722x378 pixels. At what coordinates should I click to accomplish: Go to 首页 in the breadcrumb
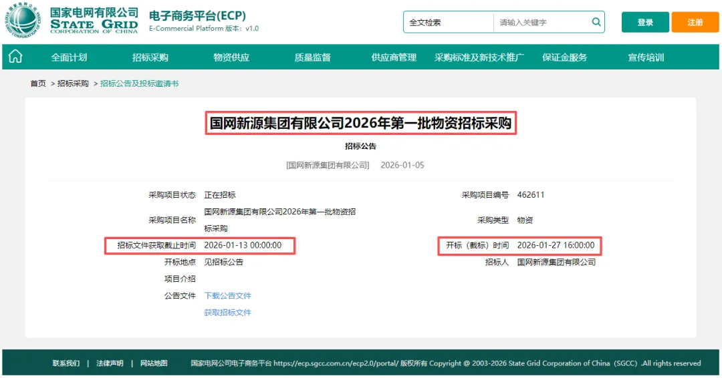click(38, 83)
